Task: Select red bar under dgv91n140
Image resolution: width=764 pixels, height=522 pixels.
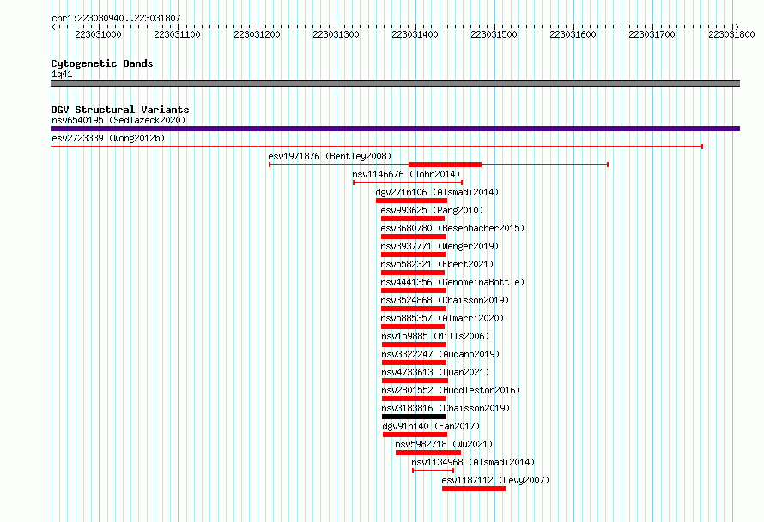Action: (x=415, y=435)
